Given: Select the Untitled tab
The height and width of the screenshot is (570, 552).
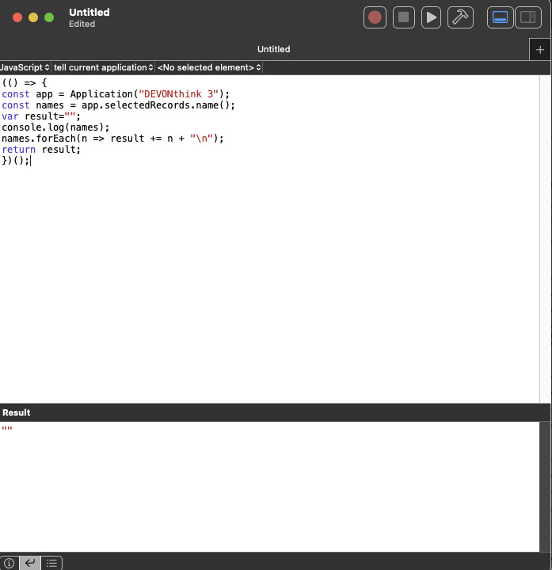Looking at the screenshot, I should click(273, 49).
